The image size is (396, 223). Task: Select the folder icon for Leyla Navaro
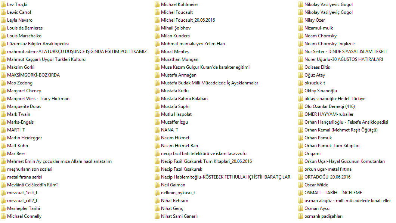click(x=3, y=20)
